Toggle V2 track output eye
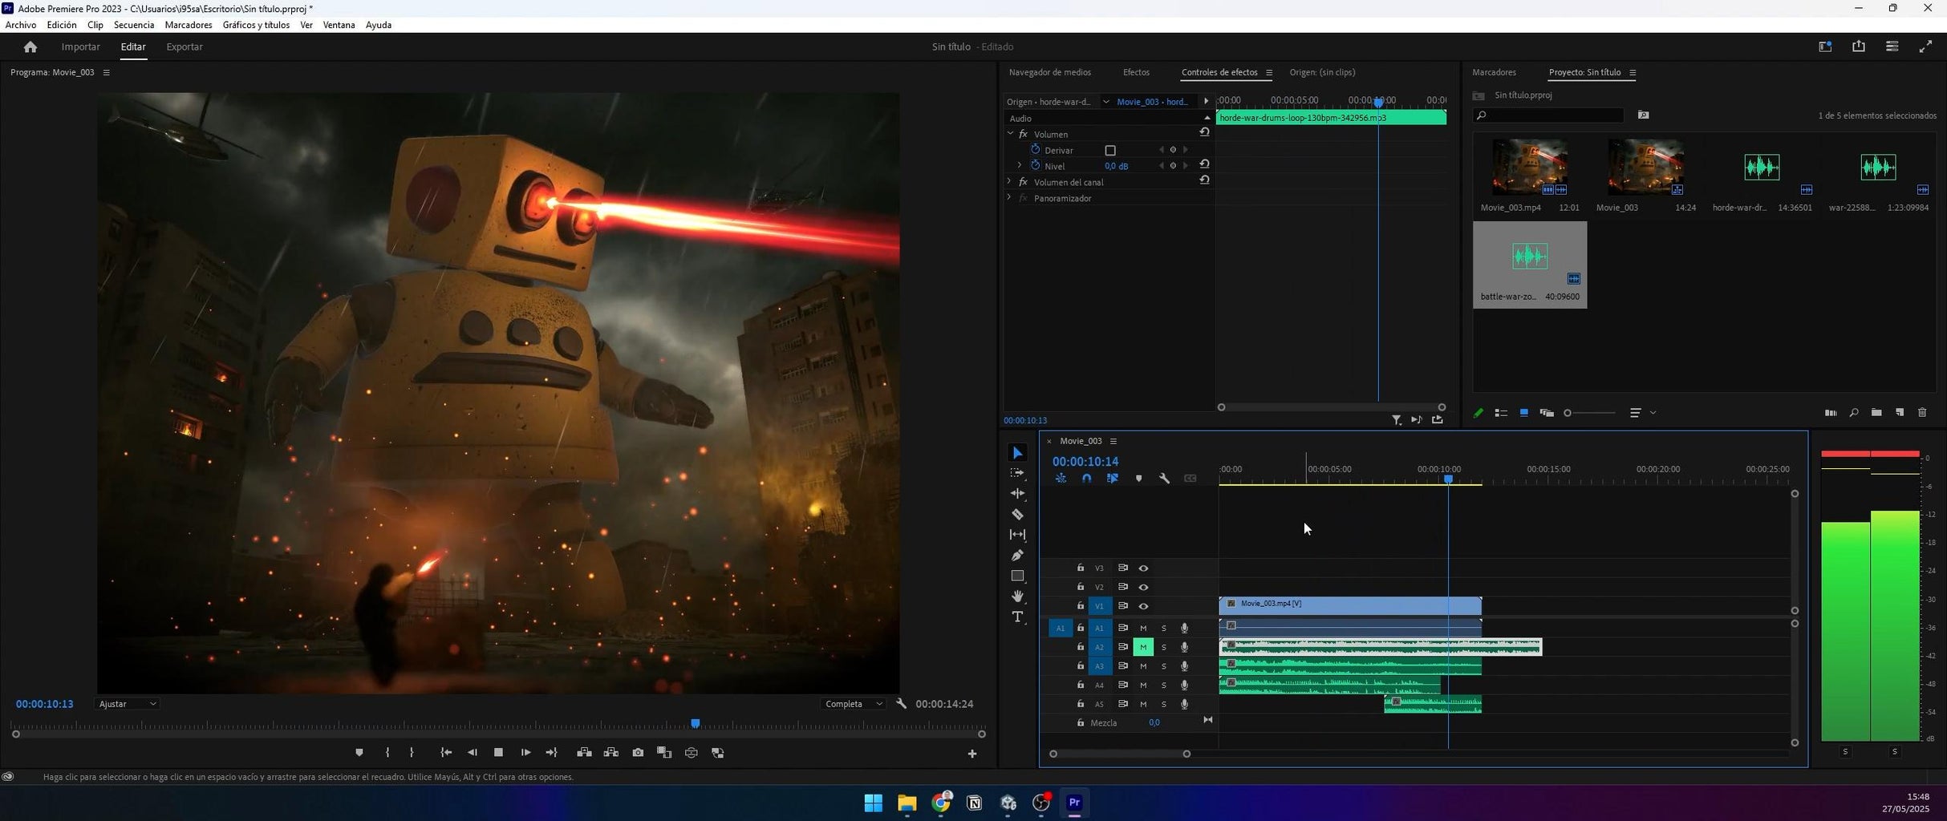The height and width of the screenshot is (821, 1947). tap(1144, 588)
